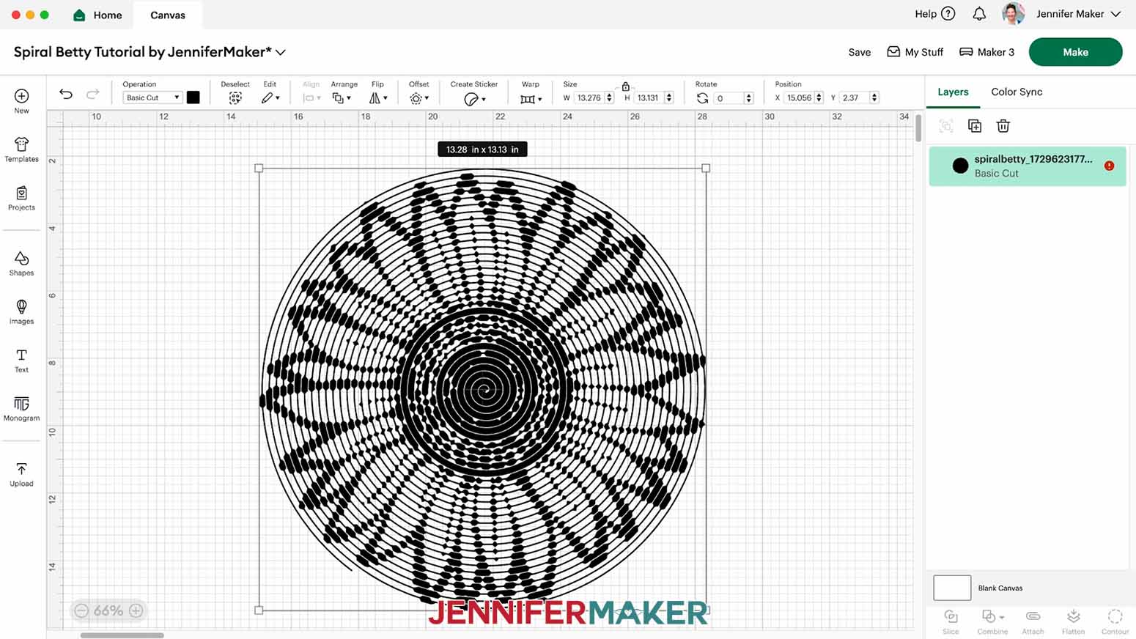Screen dimensions: 1136x639
Task: Open the Warp tool
Action: click(531, 99)
